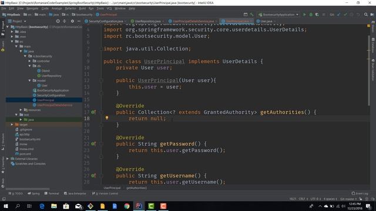This screenshot has width=376, height=211.
Task: Fold the getPassword method at line 22
Action: [101, 144]
